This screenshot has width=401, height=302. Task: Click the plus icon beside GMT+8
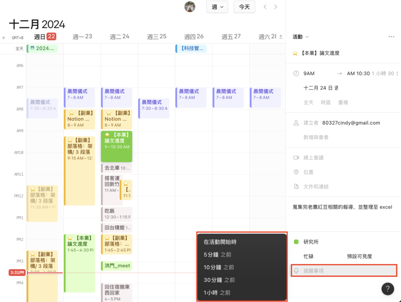coord(4,38)
